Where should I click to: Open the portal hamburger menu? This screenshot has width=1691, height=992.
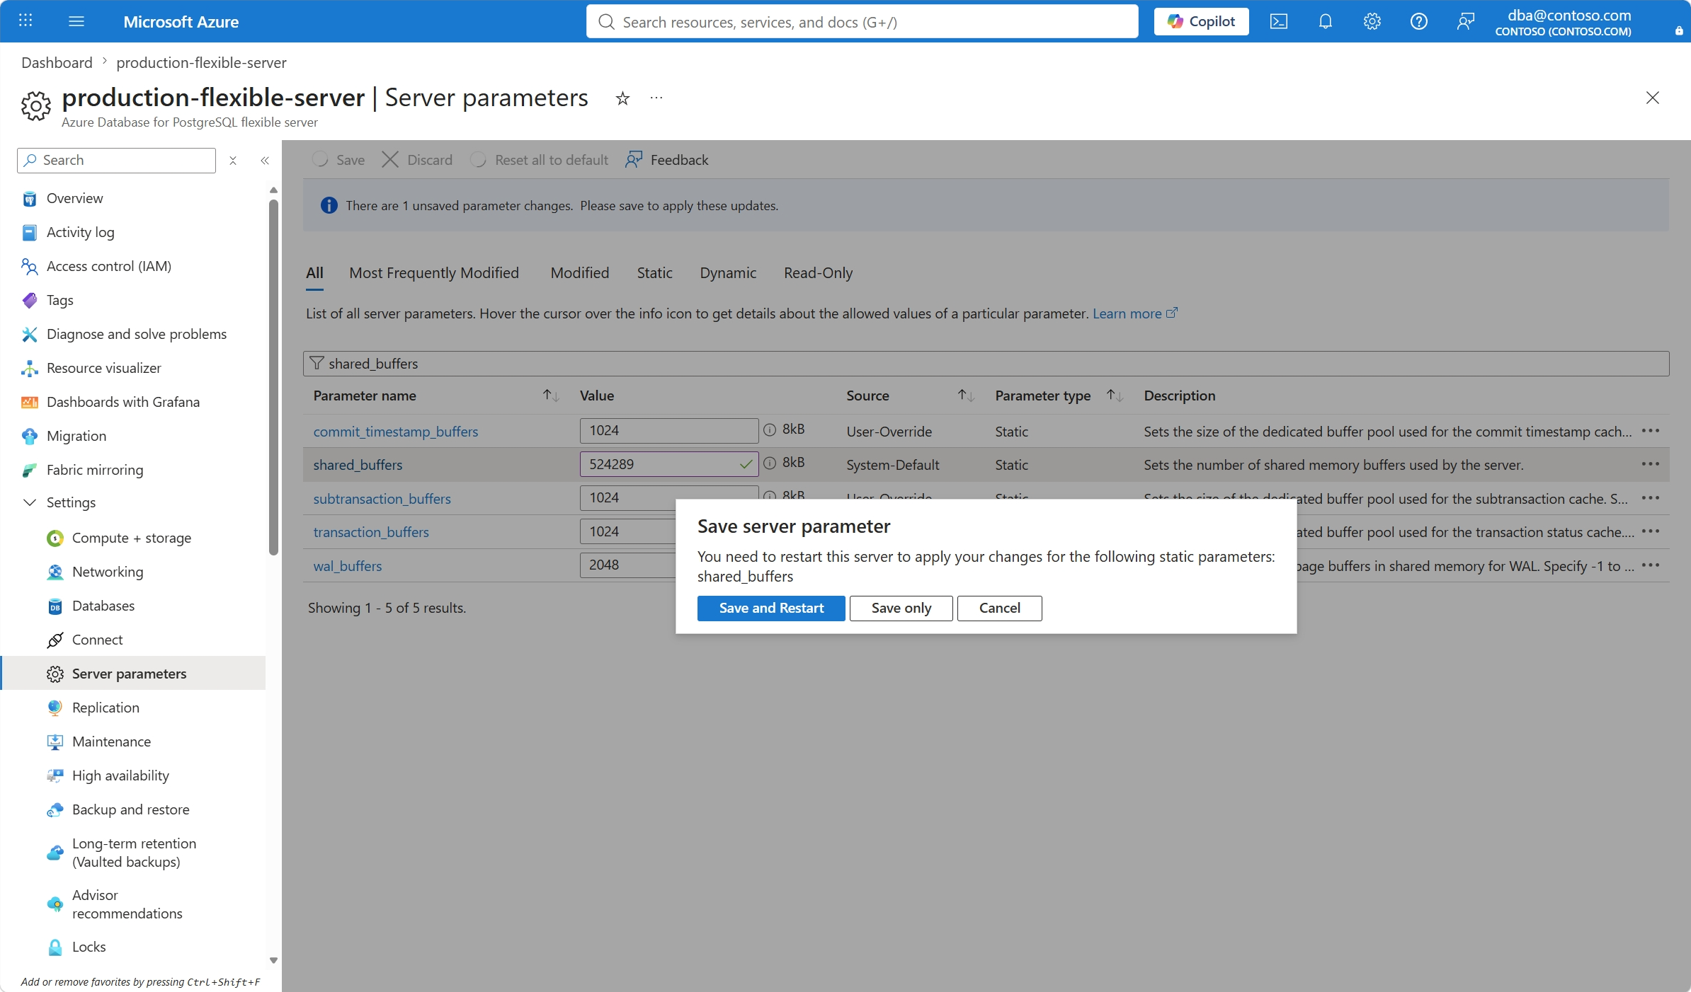click(x=76, y=21)
